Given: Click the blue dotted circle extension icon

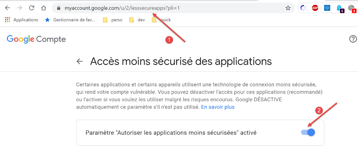Looking at the screenshot, I should point(303,8).
